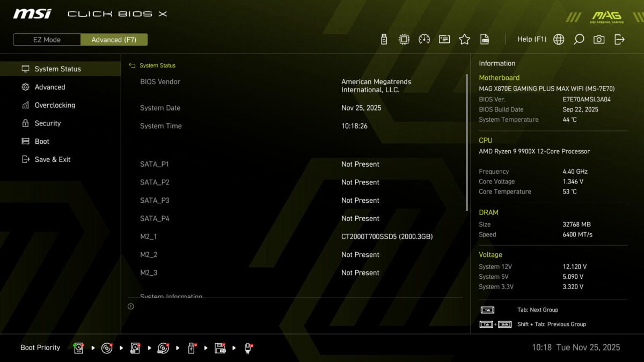Open the Hardware Monitor gauge icon
The width and height of the screenshot is (644, 362).
pyautogui.click(x=424, y=39)
